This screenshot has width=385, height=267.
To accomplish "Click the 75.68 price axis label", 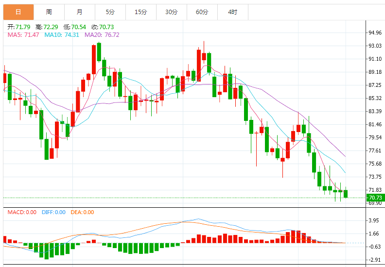I will 375,164.
